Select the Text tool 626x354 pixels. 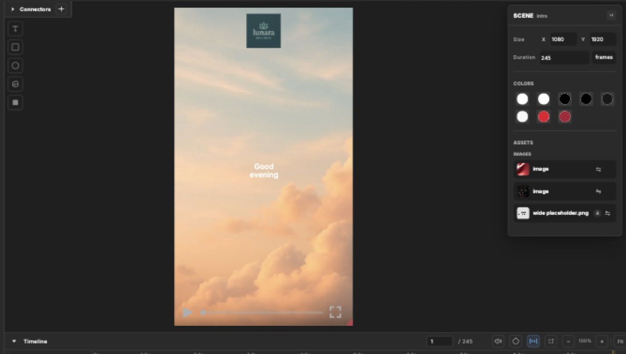(15, 29)
